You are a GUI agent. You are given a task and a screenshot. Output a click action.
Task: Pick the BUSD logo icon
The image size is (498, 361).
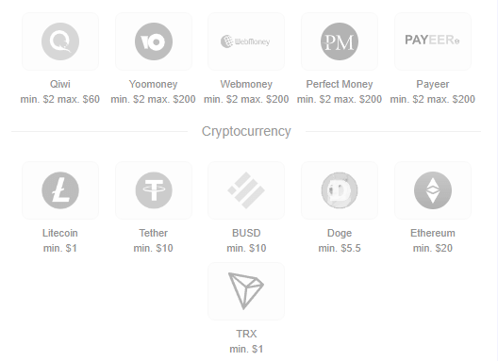point(246,190)
